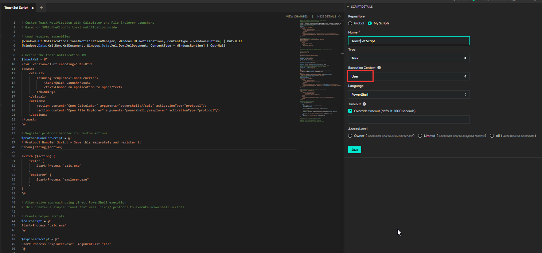This screenshot has width=542, height=253.
Task: Set access level to Limited
Action: (x=420, y=136)
